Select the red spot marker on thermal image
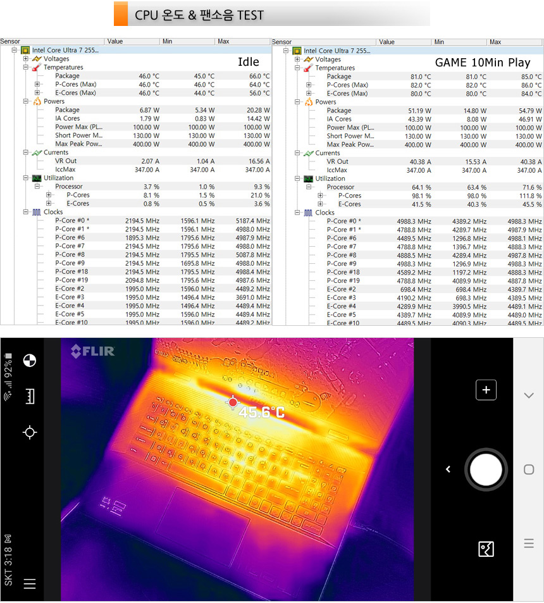The height and width of the screenshot is (603, 544). coord(233,402)
